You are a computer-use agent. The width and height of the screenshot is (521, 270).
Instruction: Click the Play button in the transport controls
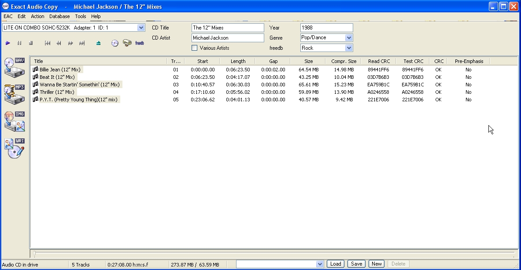[x=8, y=43]
